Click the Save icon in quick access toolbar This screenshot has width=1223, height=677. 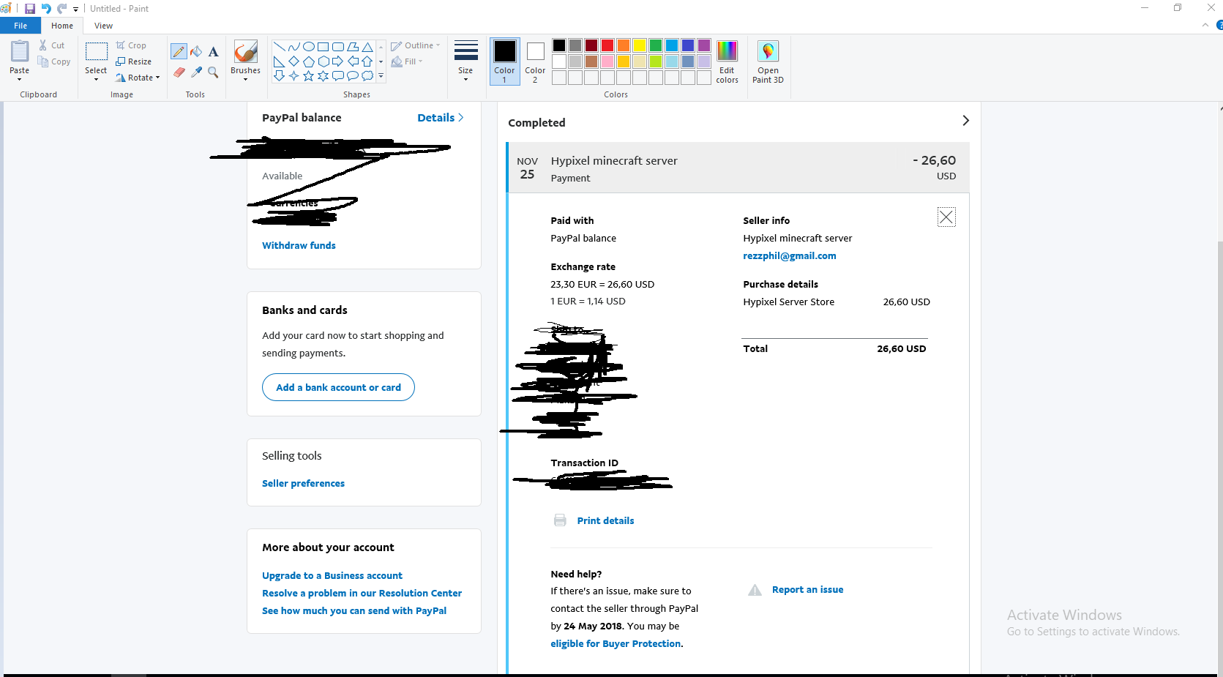pyautogui.click(x=30, y=9)
